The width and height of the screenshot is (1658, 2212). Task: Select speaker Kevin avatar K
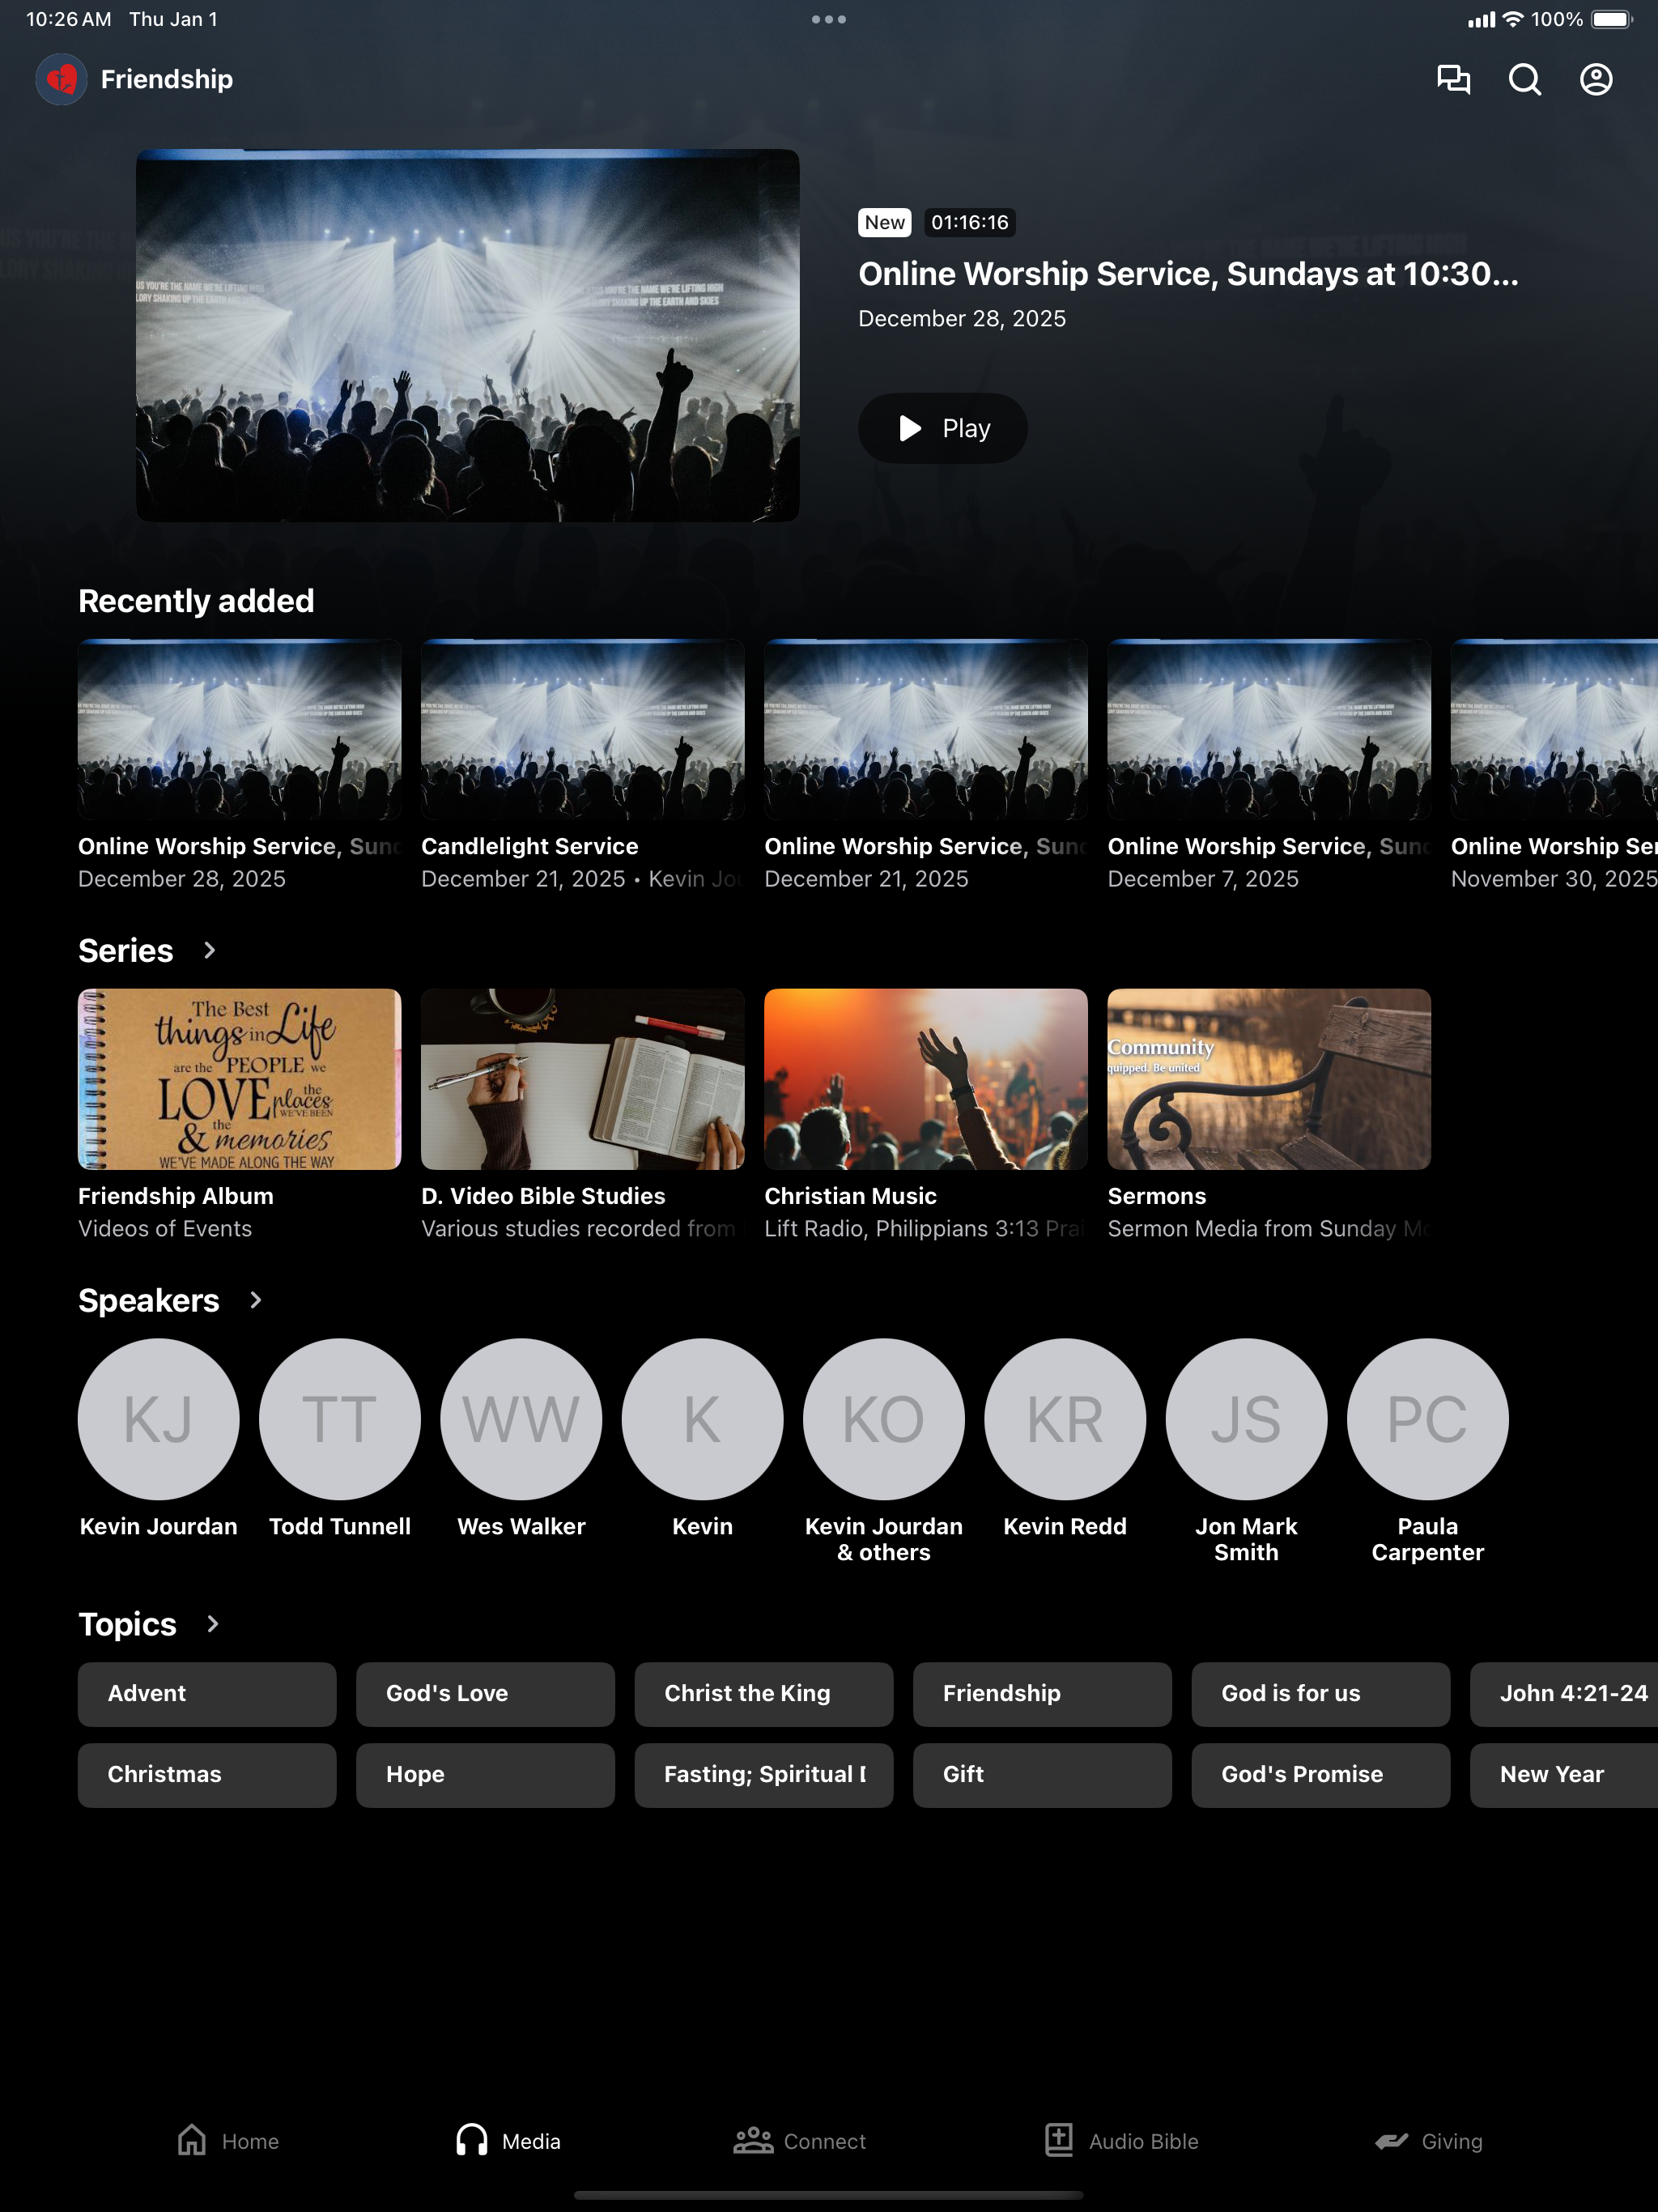pos(702,1419)
